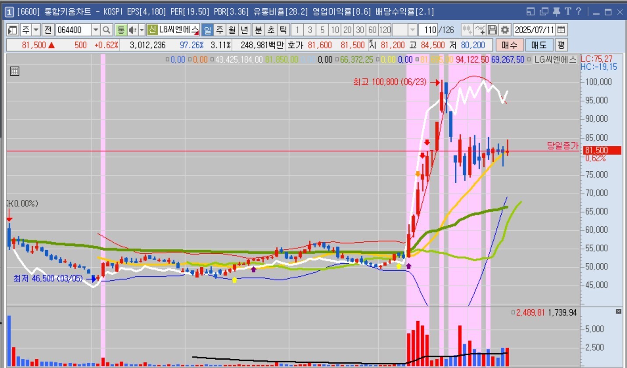Expand the 주 type dropdown arrow
This screenshot has width=627, height=368.
36,30
